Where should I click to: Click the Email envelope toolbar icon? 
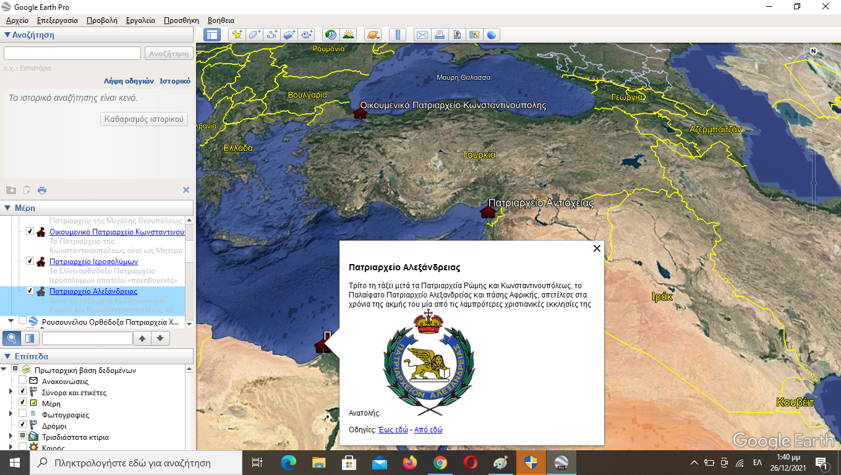tap(422, 35)
